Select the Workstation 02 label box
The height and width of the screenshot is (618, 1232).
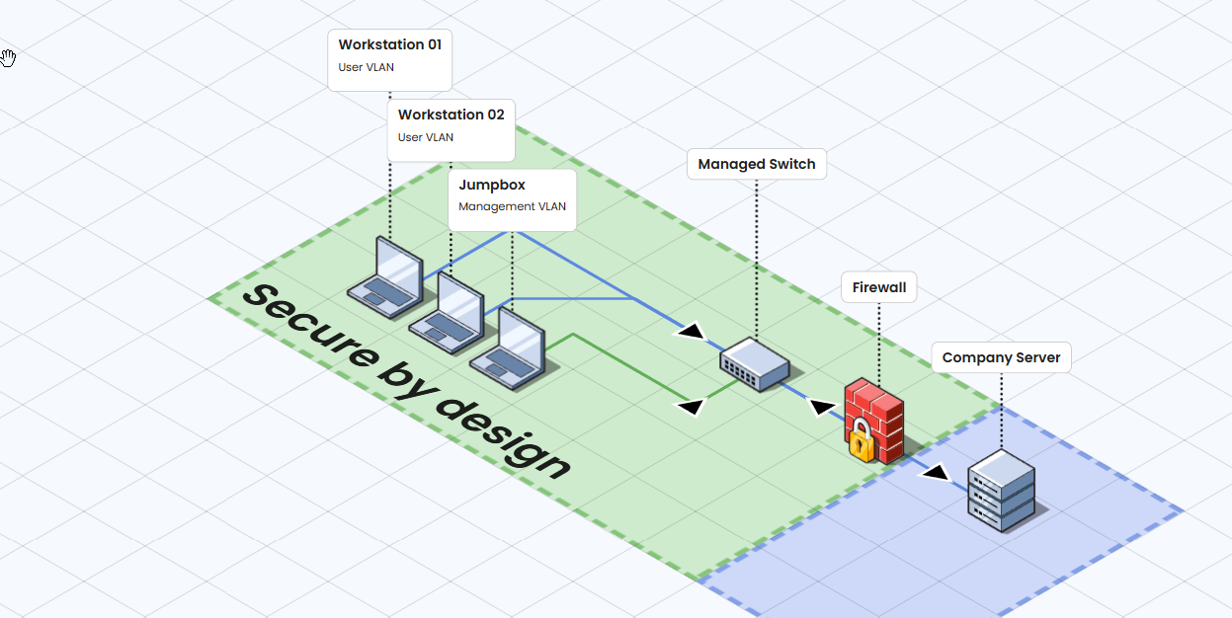(451, 129)
